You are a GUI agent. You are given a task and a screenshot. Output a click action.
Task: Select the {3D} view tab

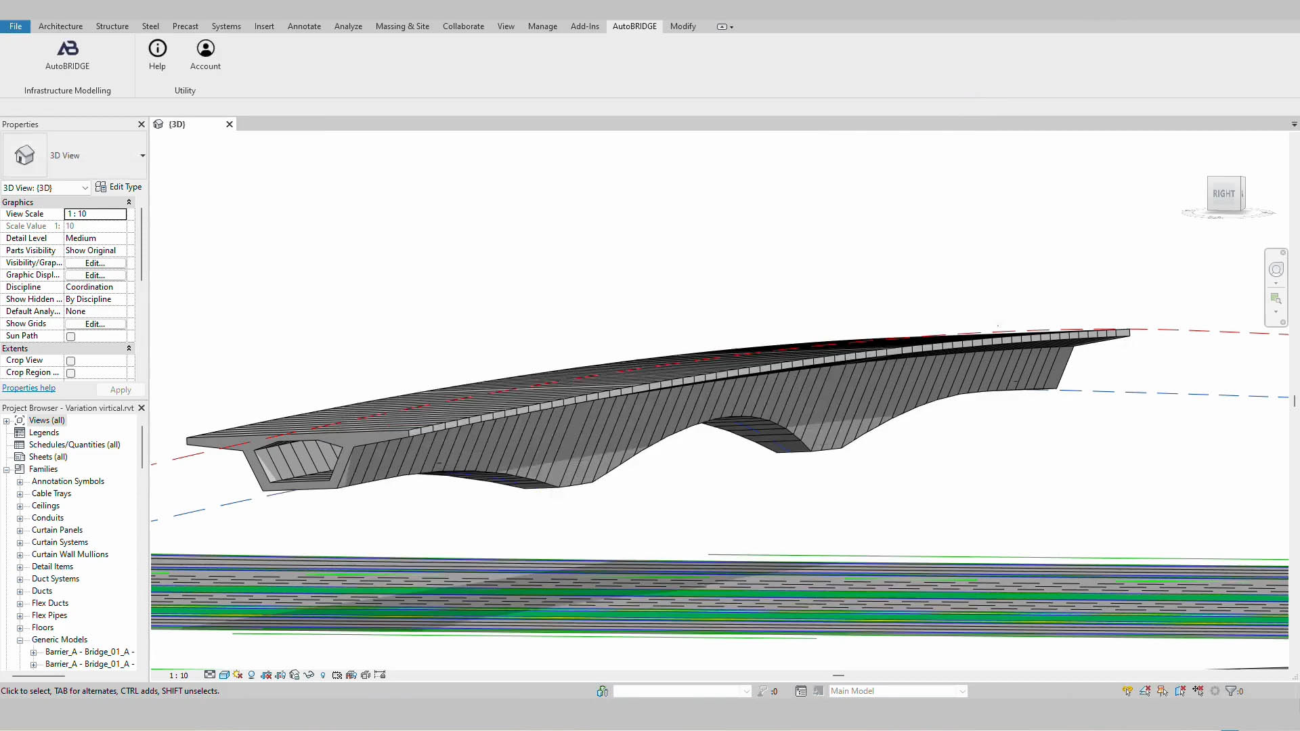point(193,125)
